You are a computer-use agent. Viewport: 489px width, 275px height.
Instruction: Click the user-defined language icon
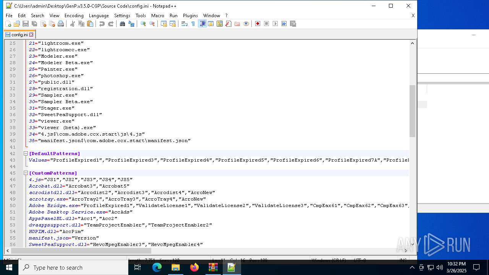211,24
